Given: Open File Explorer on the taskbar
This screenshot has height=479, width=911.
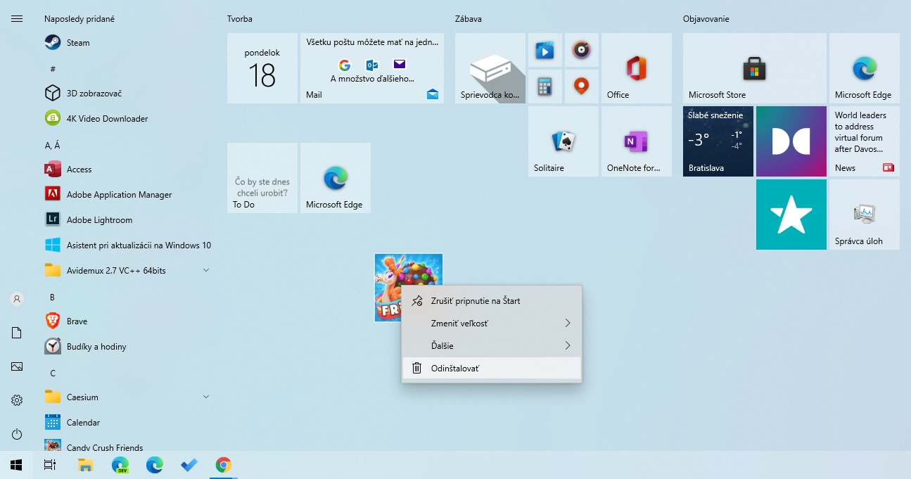Looking at the screenshot, I should click(86, 465).
